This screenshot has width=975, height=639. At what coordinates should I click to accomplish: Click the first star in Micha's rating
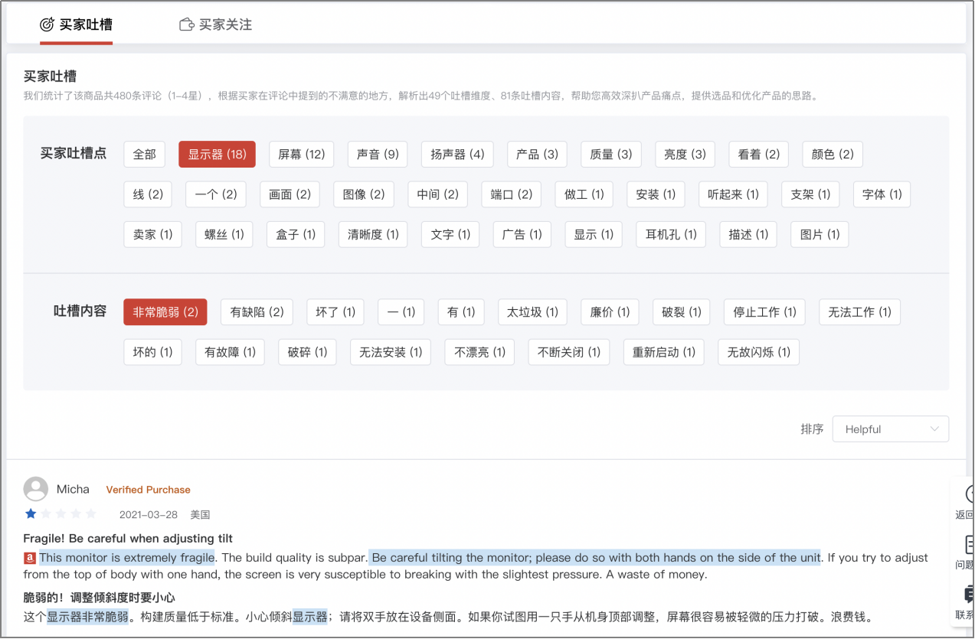tap(30, 513)
